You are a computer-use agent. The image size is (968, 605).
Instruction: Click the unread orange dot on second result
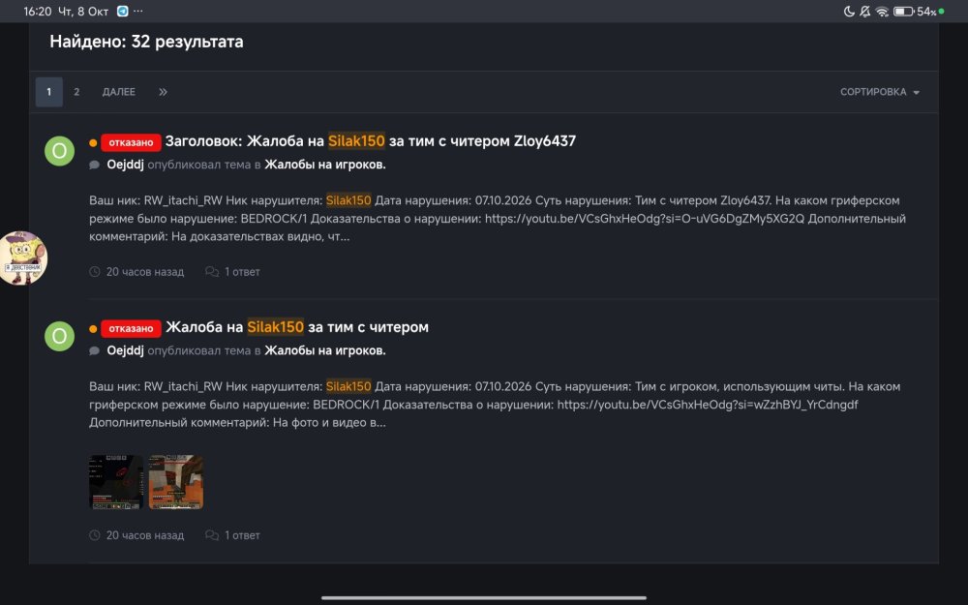pyautogui.click(x=93, y=328)
